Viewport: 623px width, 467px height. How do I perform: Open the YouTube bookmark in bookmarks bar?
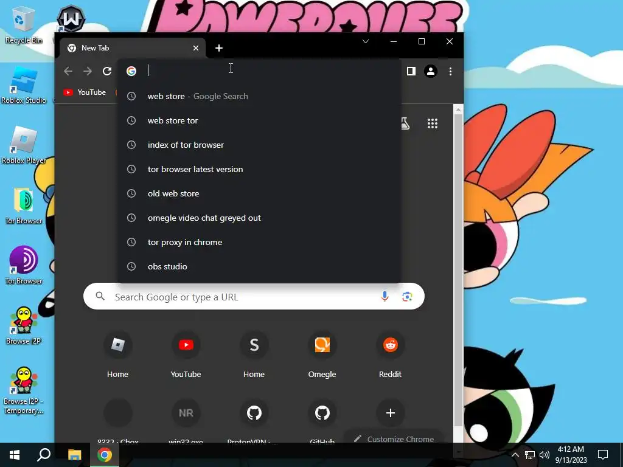tap(85, 92)
